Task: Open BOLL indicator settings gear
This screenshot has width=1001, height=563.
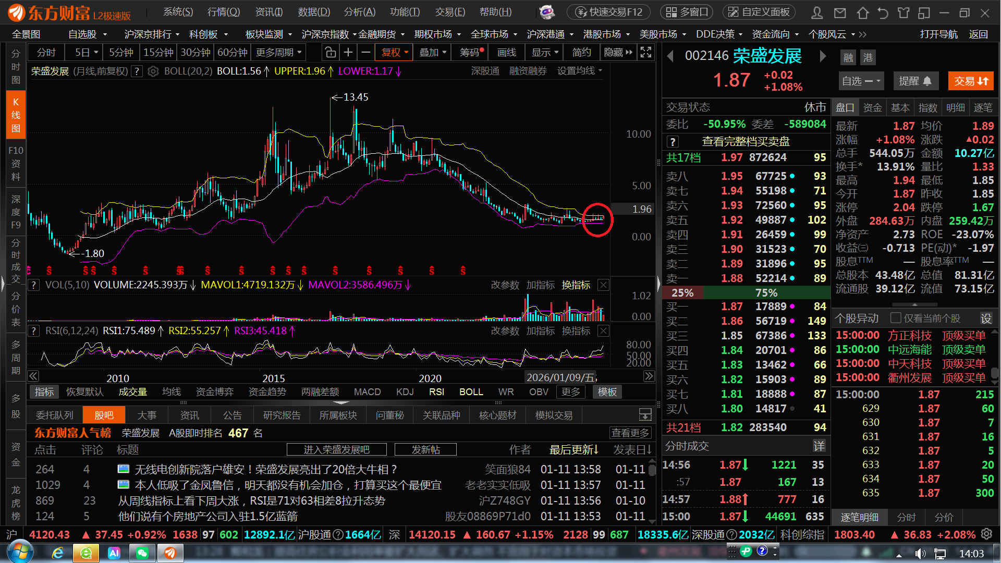Action: (153, 71)
